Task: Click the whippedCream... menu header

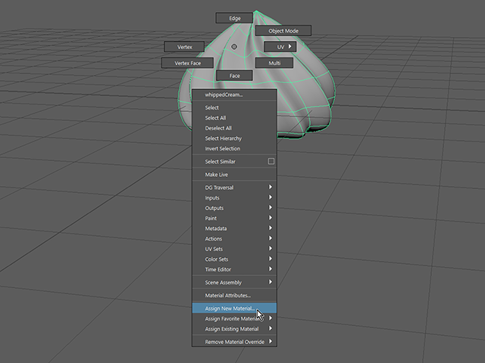Action: (x=234, y=95)
